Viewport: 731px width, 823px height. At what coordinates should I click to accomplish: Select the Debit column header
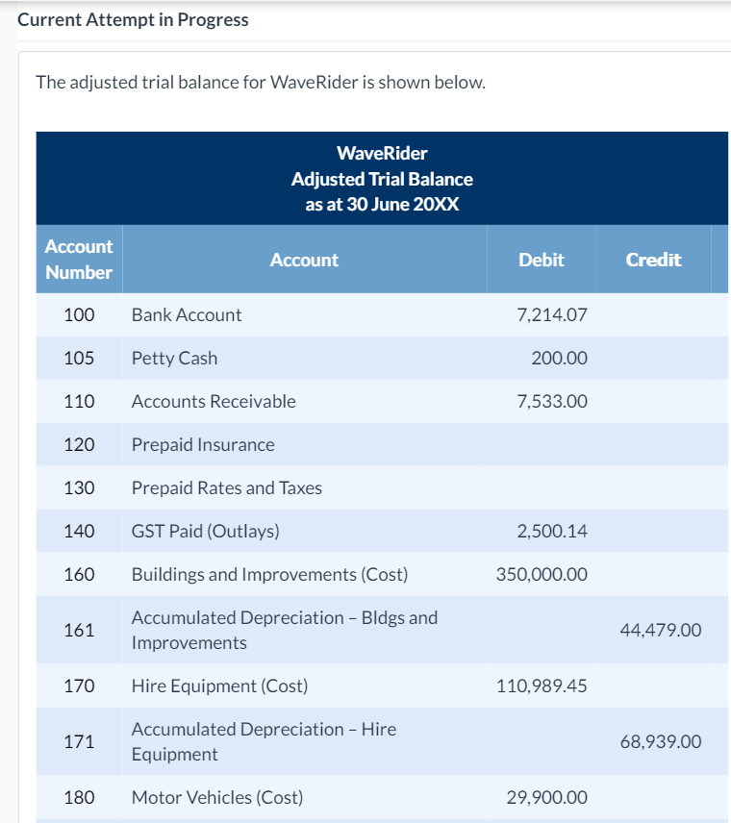pos(542,260)
